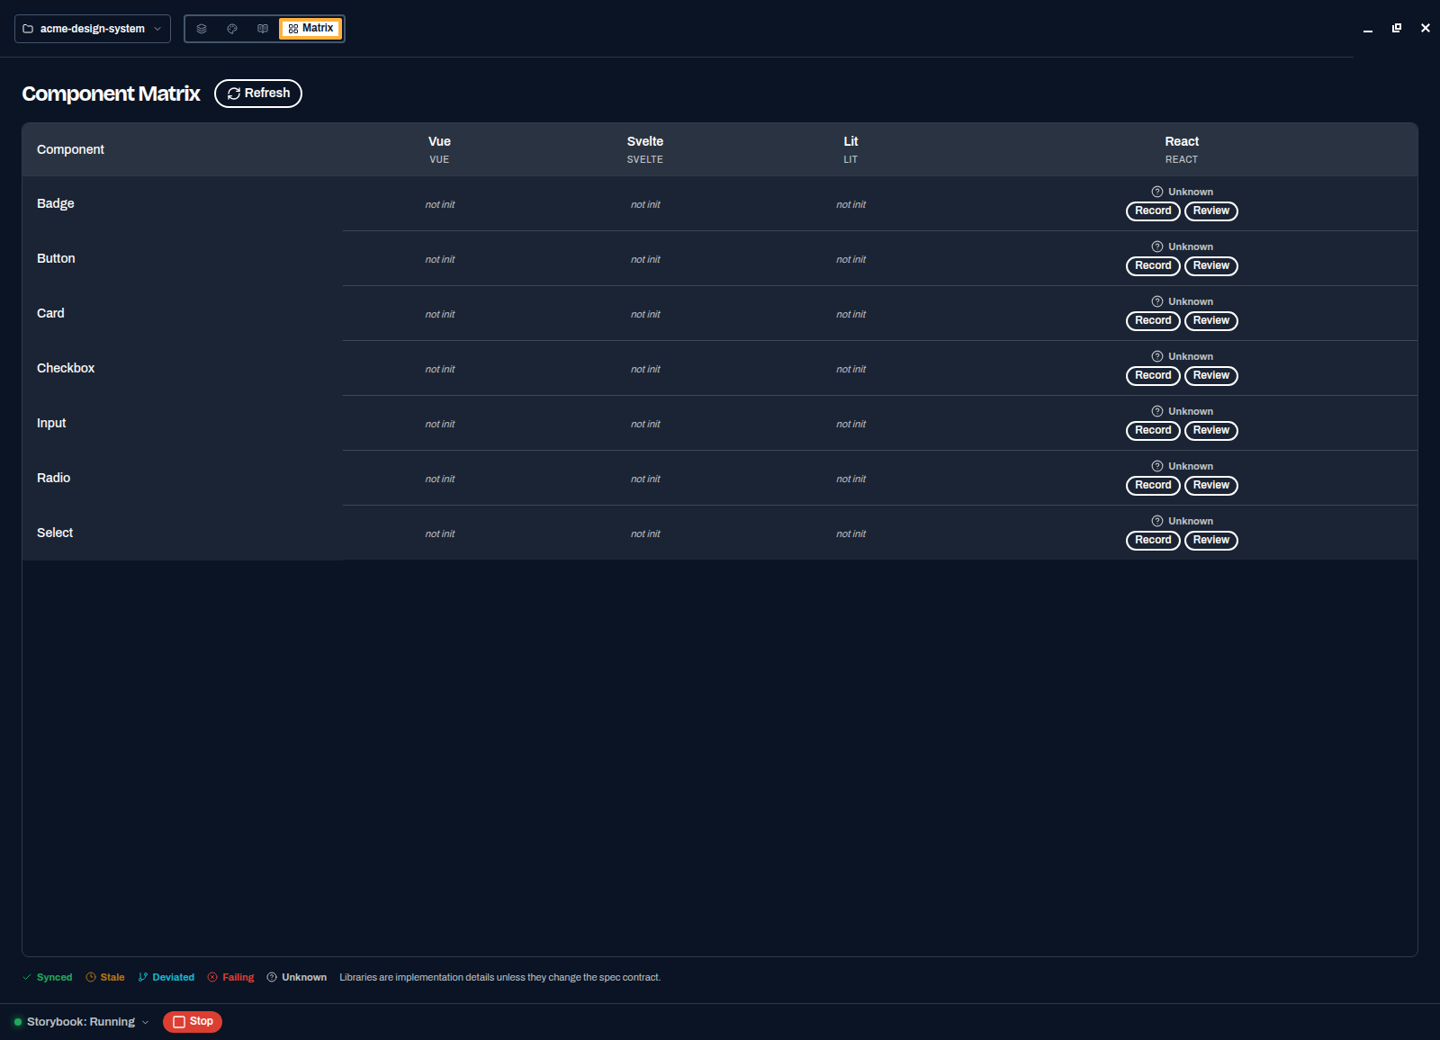Click the Lit 'not init' cell for Radio
1440x1040 pixels.
[850, 479]
